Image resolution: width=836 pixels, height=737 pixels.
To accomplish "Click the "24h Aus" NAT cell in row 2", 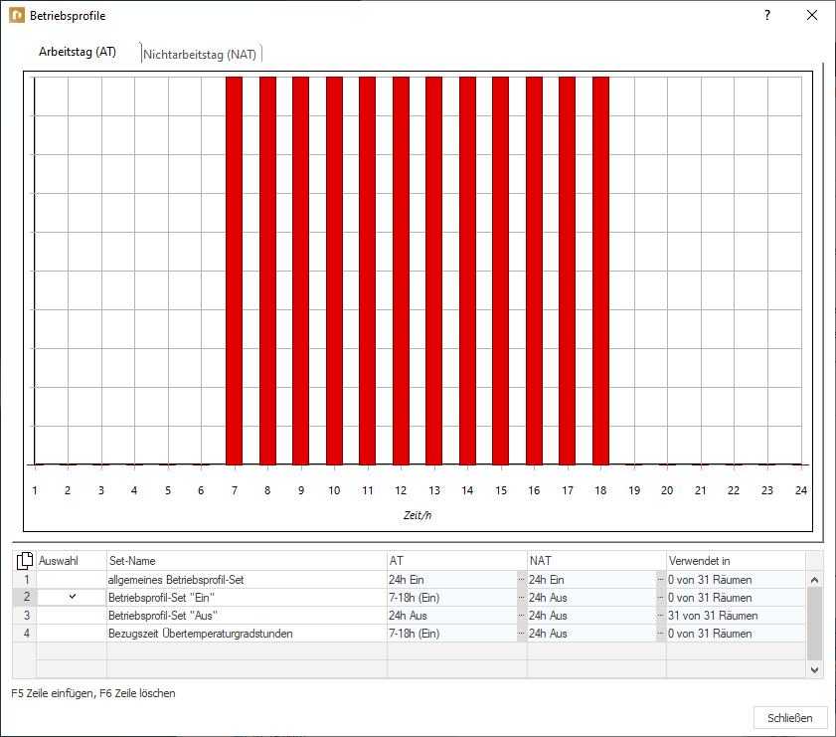I will click(591, 598).
